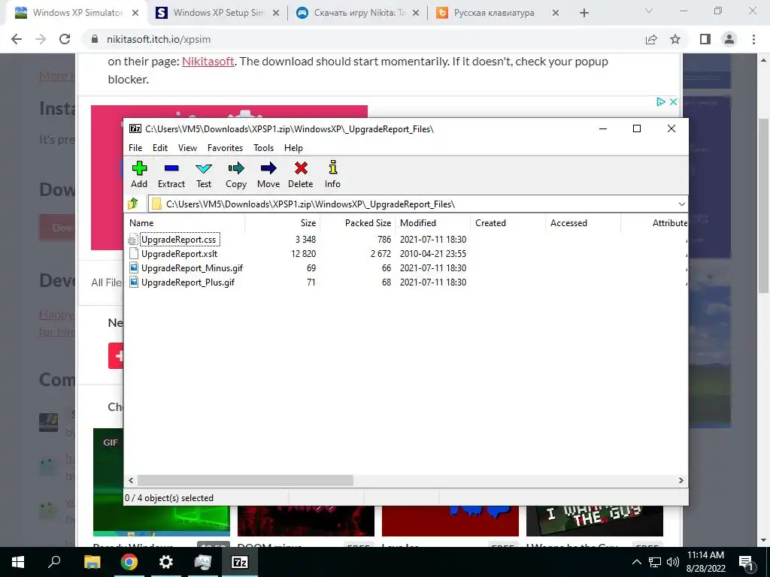Viewport: 770px width, 577px height.
Task: Open the Chrome three-dot menu
Action: (x=753, y=39)
